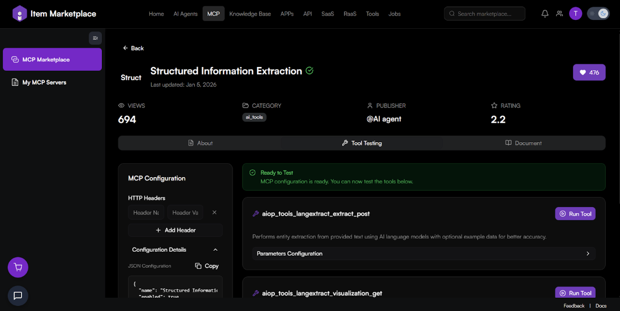Collapse the Configuration Details section

tap(215, 250)
